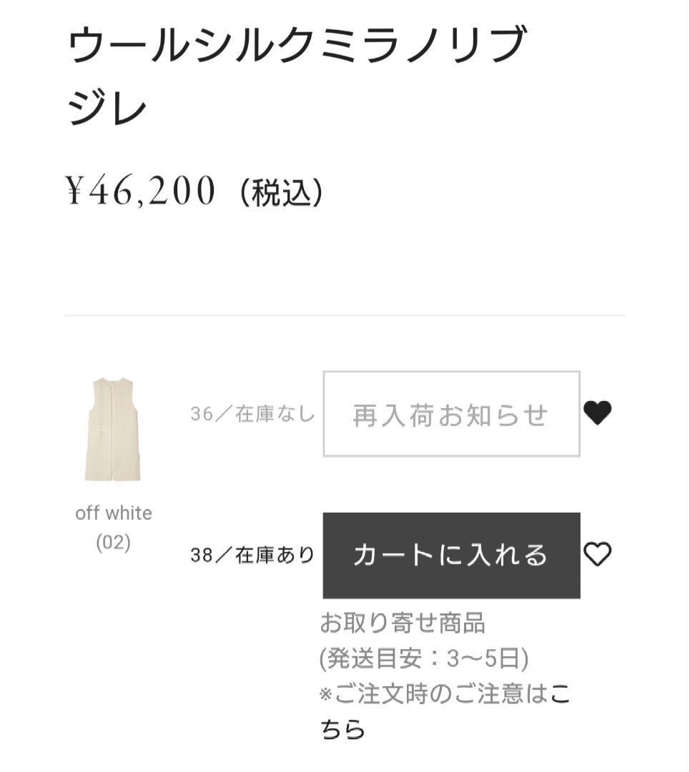The width and height of the screenshot is (690, 772).
Task: Click the ¥46,200 price amount
Action: pos(140,190)
